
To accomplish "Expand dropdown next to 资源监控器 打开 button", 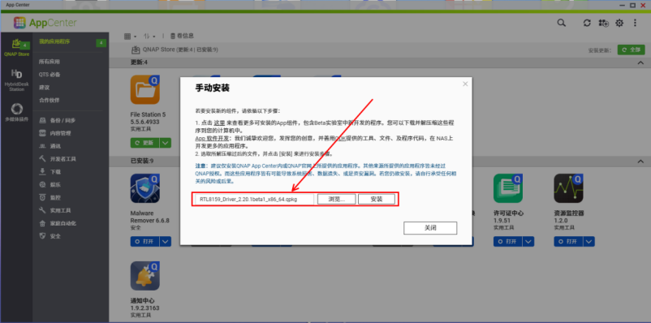I will [x=589, y=242].
